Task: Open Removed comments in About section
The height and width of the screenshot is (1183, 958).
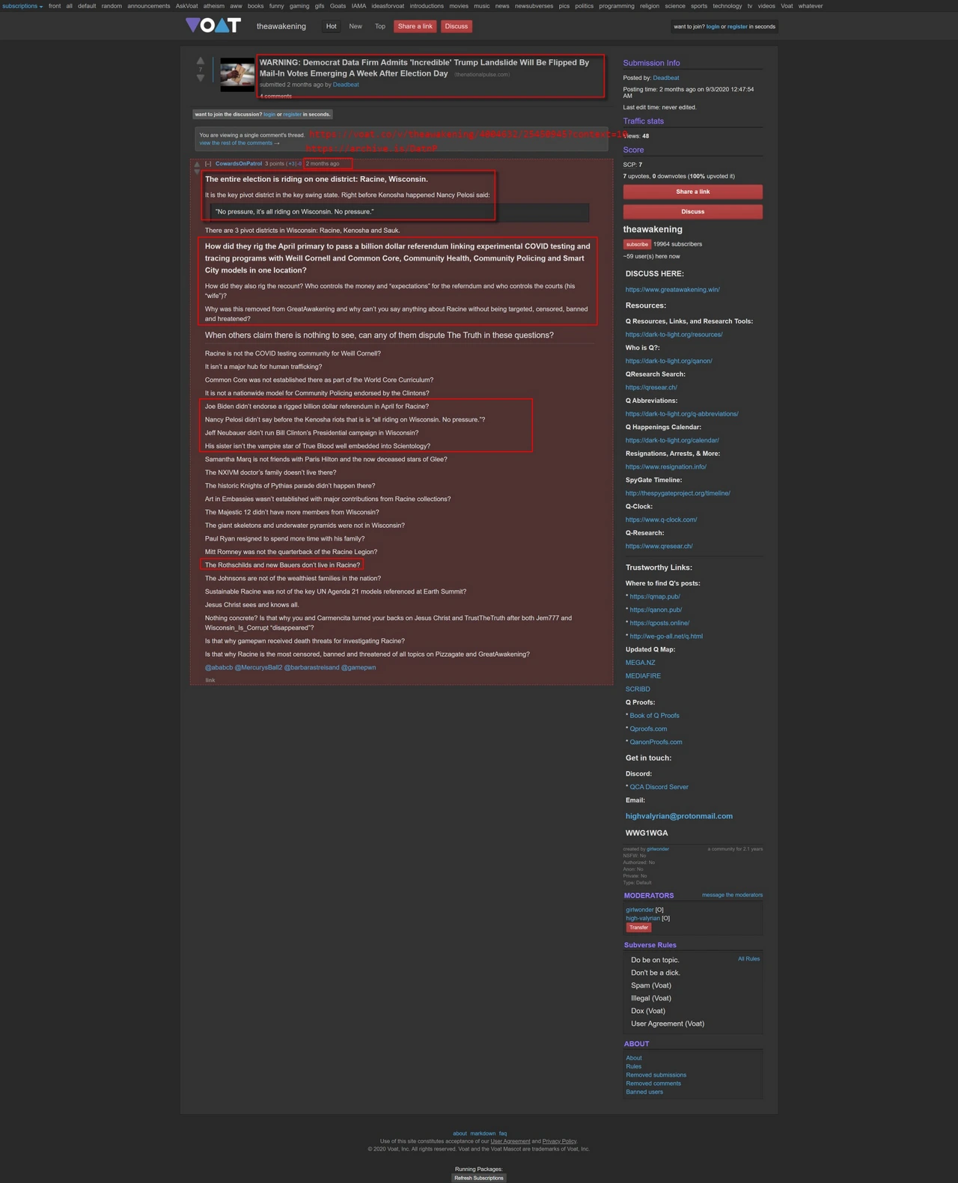Action: [653, 1083]
